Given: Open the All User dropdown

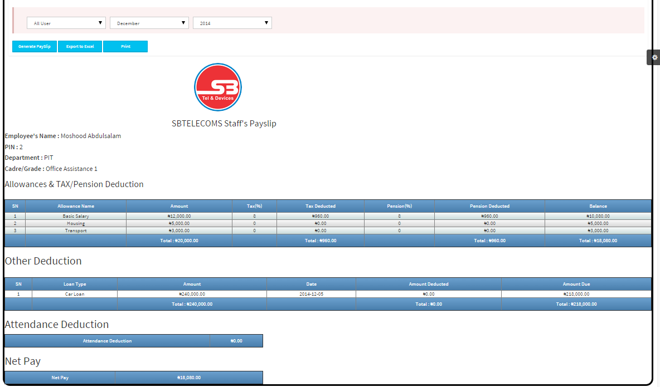Looking at the screenshot, I should (66, 23).
